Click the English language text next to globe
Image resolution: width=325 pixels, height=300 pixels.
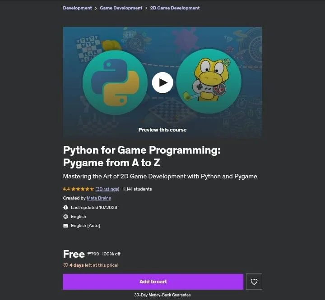pyautogui.click(x=79, y=216)
